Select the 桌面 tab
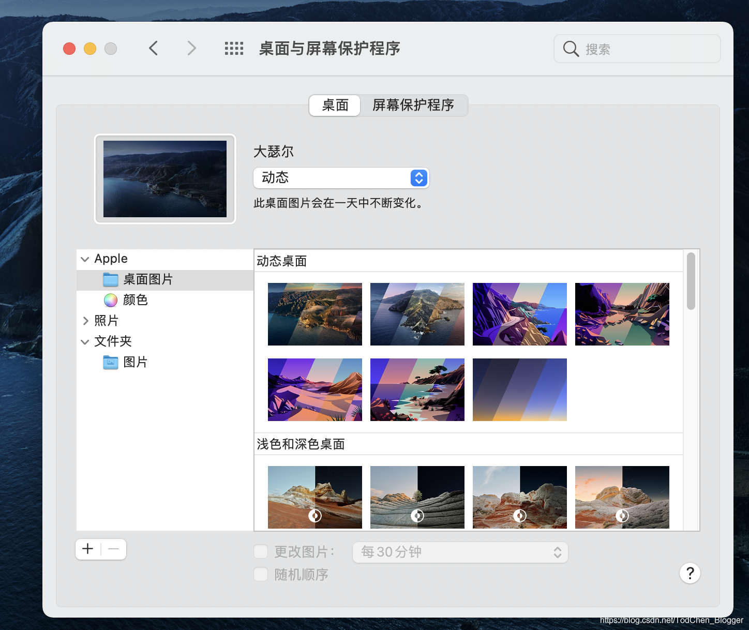Image resolution: width=749 pixels, height=630 pixels. pyautogui.click(x=334, y=105)
